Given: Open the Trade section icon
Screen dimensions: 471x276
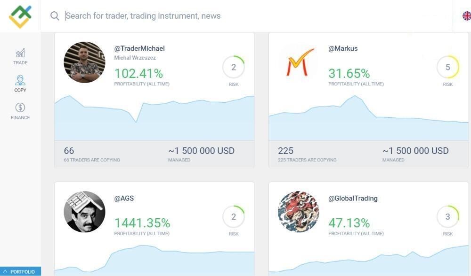Looking at the screenshot, I should click(x=20, y=53).
